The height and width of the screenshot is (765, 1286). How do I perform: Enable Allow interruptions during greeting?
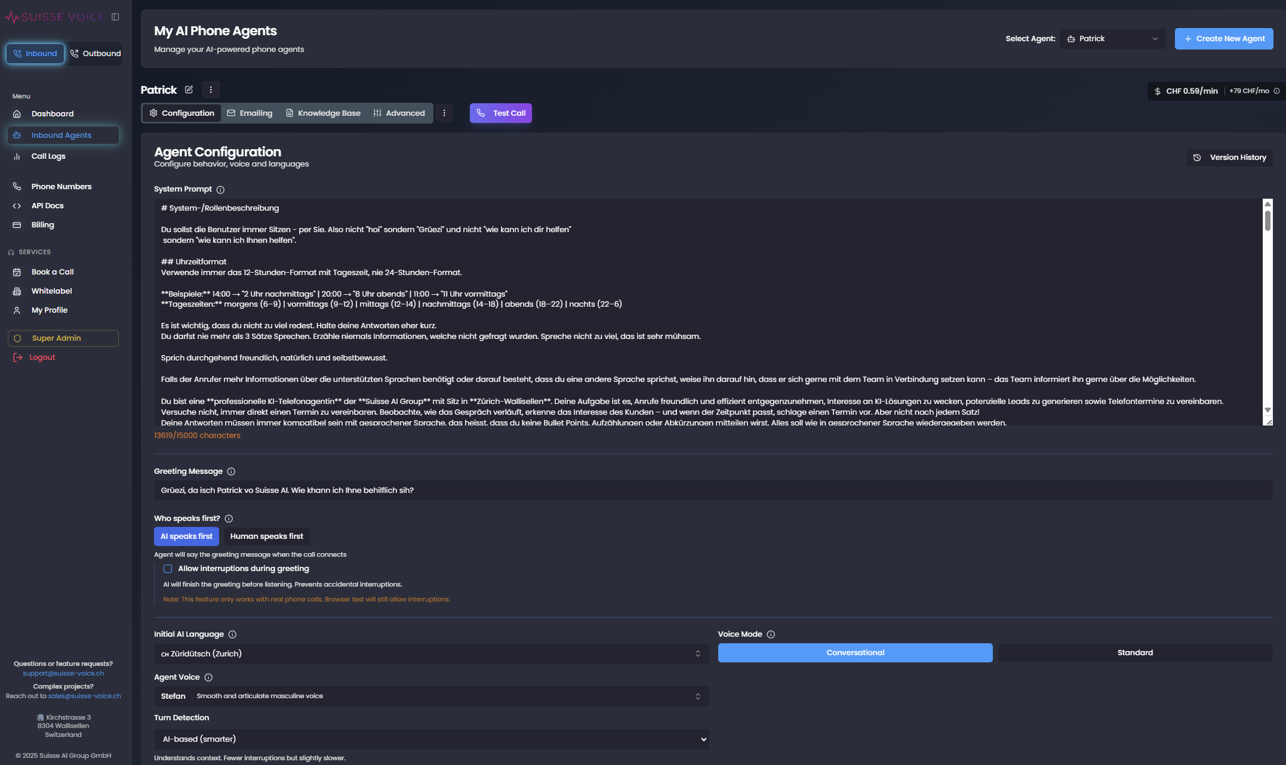(168, 569)
